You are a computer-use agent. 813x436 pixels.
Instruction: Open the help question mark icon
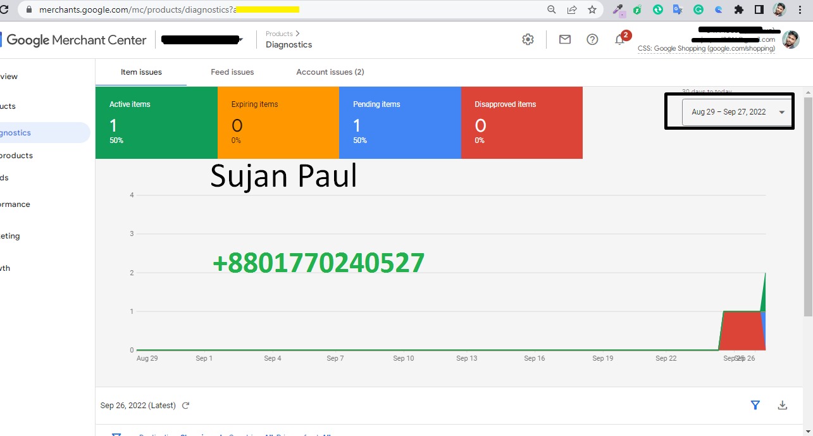pos(592,39)
